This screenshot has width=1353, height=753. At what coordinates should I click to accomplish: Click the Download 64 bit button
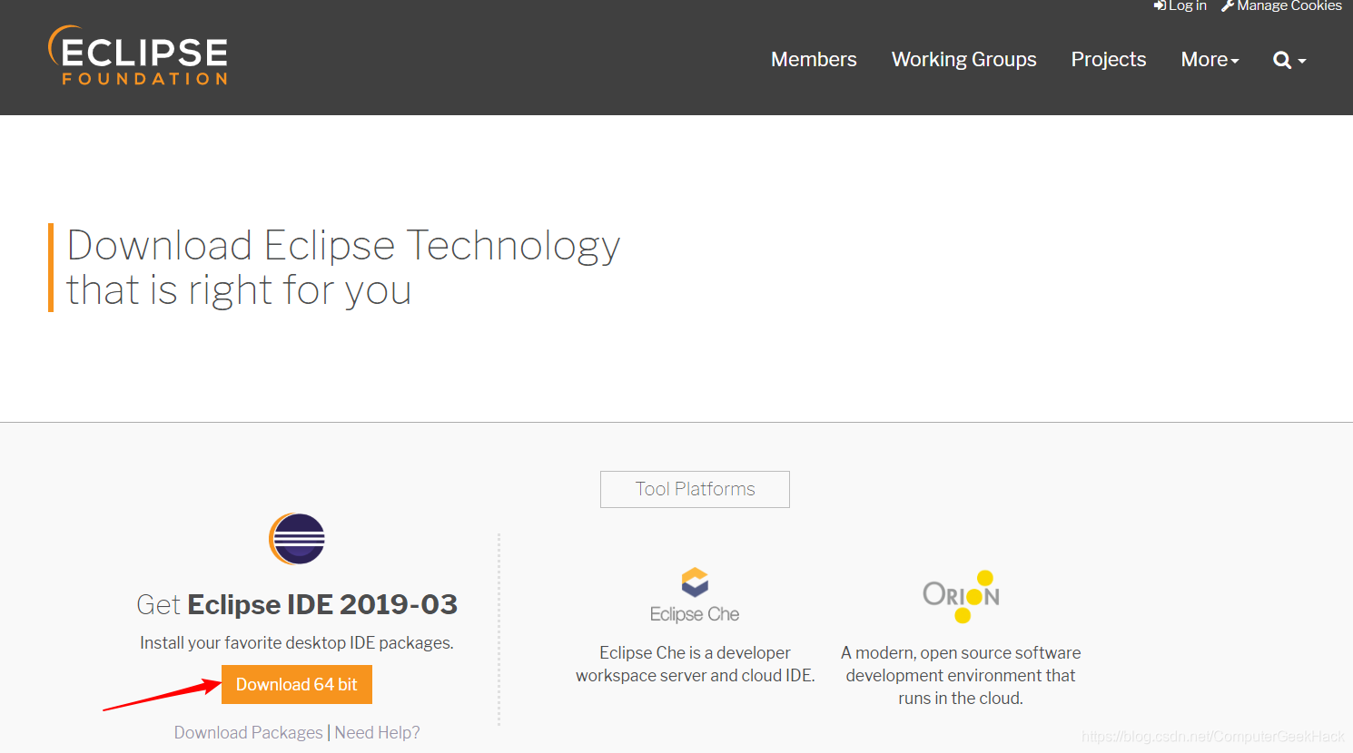pyautogui.click(x=297, y=685)
